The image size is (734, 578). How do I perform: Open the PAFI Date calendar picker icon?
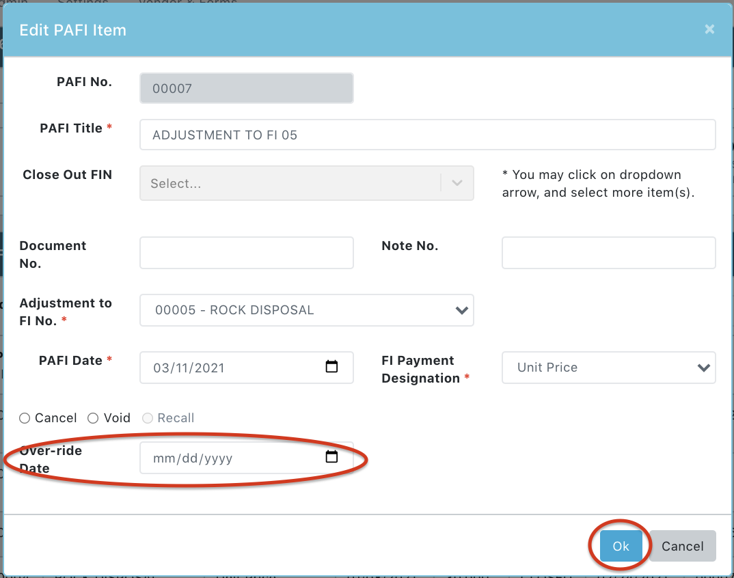point(331,367)
